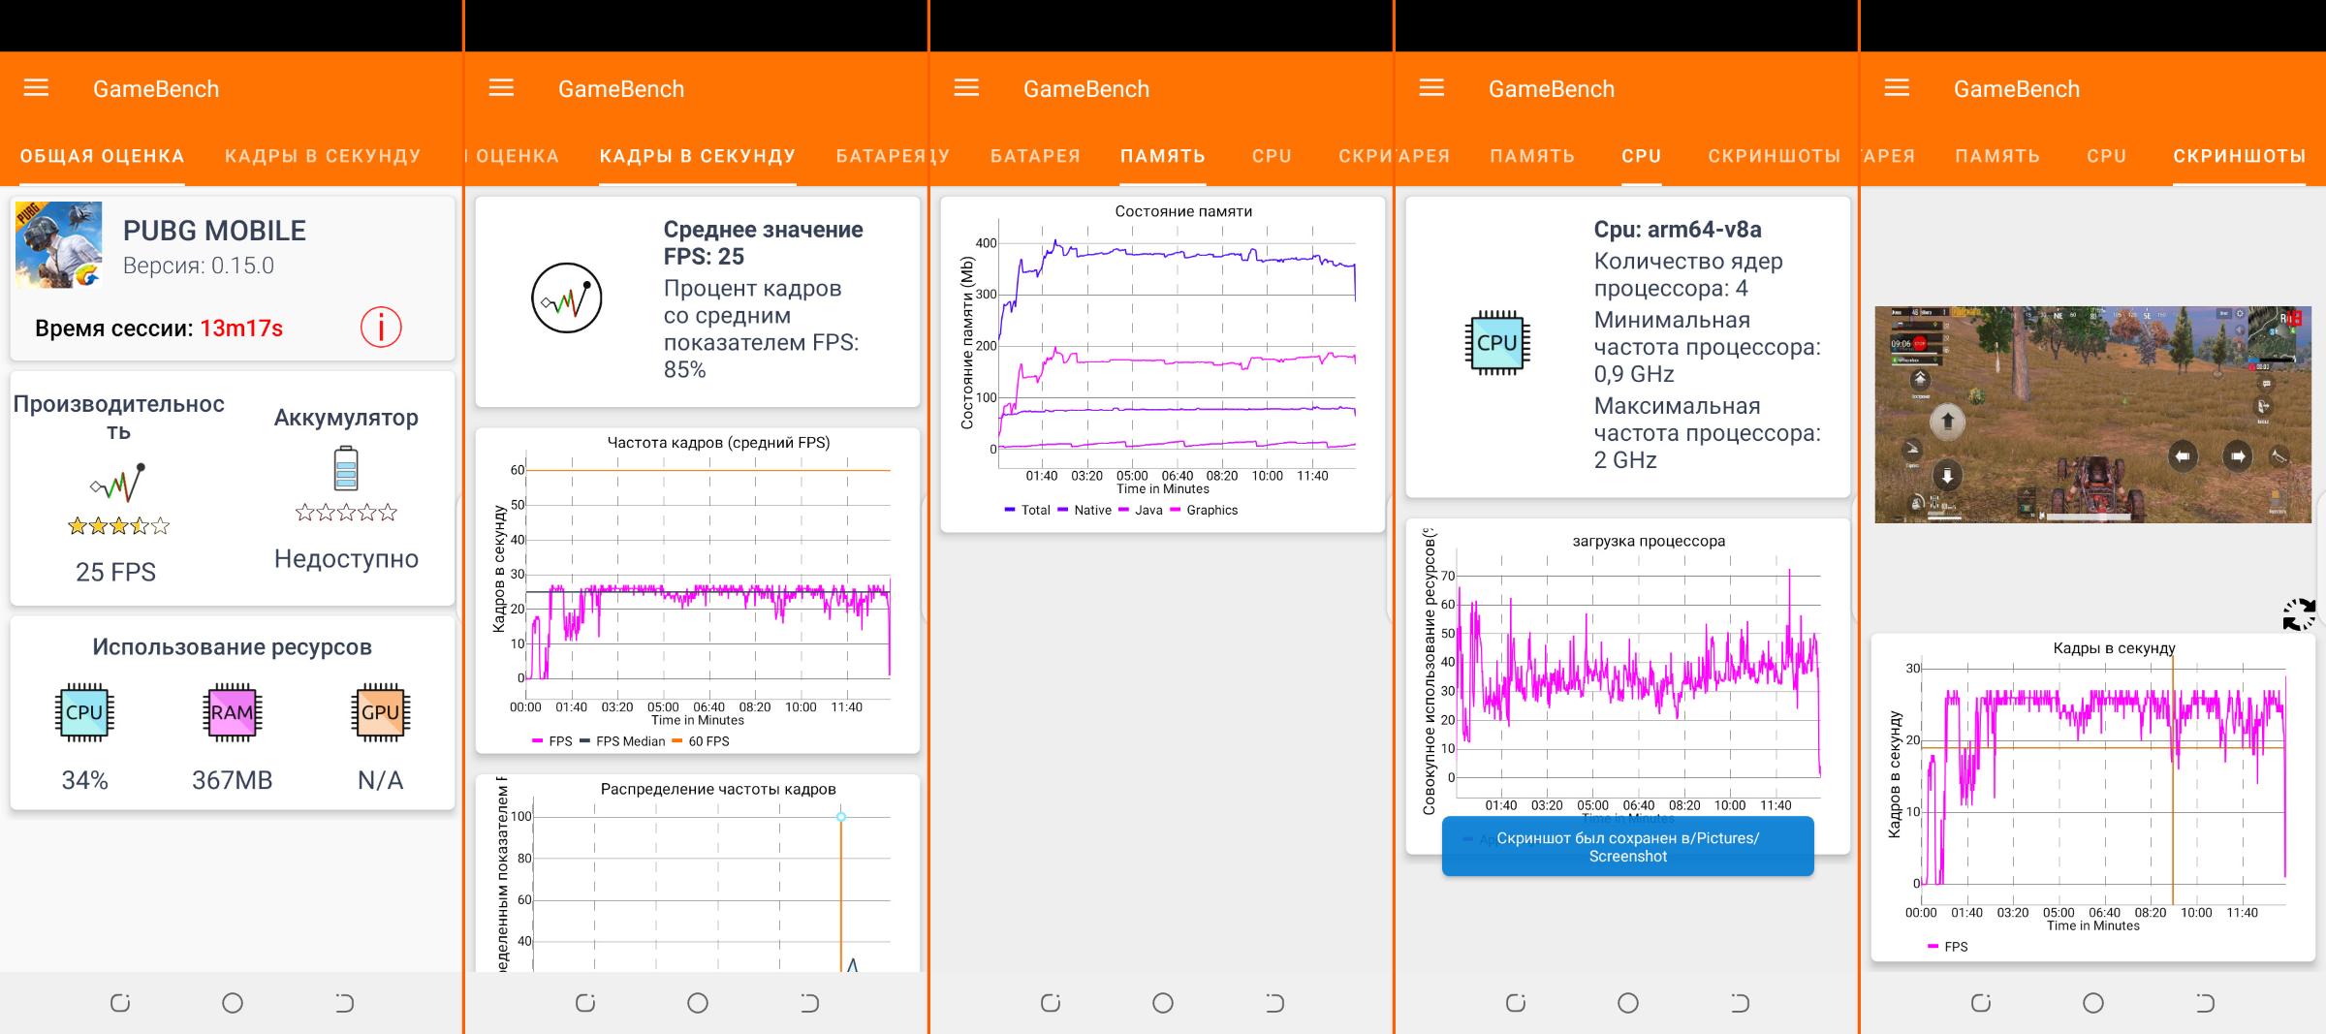
Task: Tap the orange marker line on the screenshots FPS chart
Action: coord(2173,780)
